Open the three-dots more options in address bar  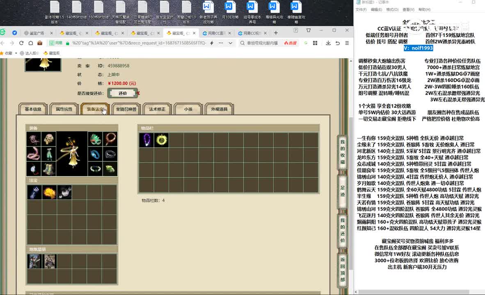click(x=221, y=43)
